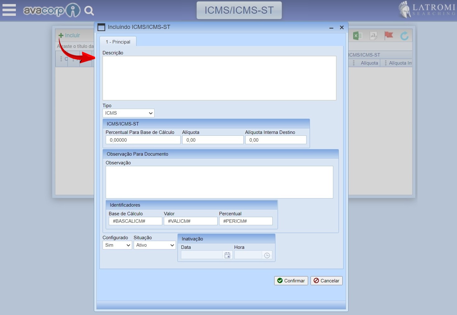Click the avacorp info logo icon
Viewport: 457px width, 315px height.
(x=73, y=10)
